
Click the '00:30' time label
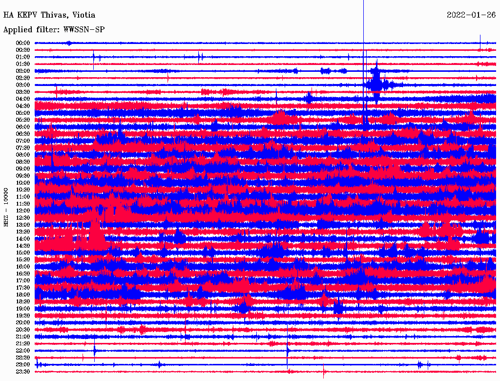23,50
